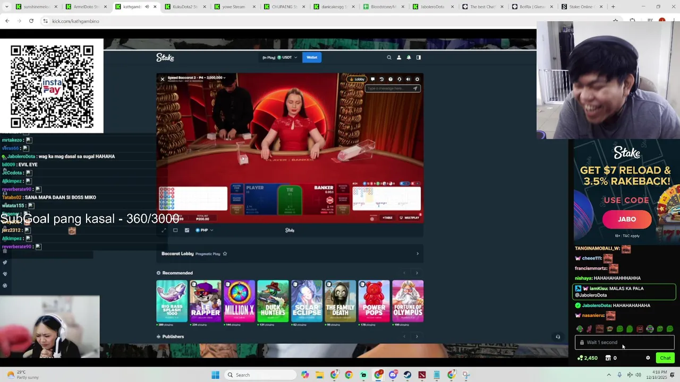
Task: Toggle the Stake side panel icon
Action: (419, 57)
